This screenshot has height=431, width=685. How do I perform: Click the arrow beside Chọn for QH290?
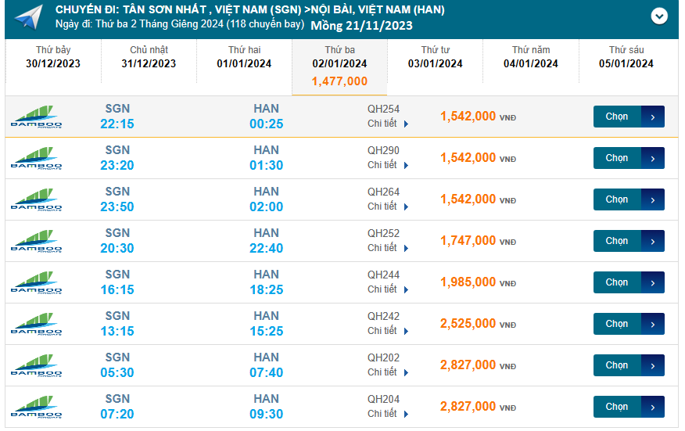coord(653,158)
